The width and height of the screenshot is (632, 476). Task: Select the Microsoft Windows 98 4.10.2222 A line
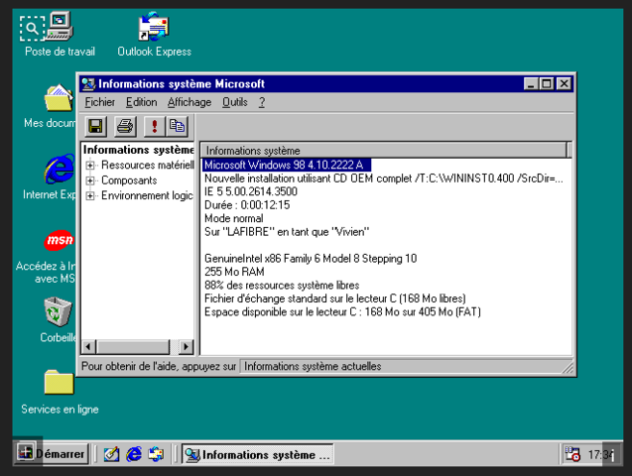(286, 165)
